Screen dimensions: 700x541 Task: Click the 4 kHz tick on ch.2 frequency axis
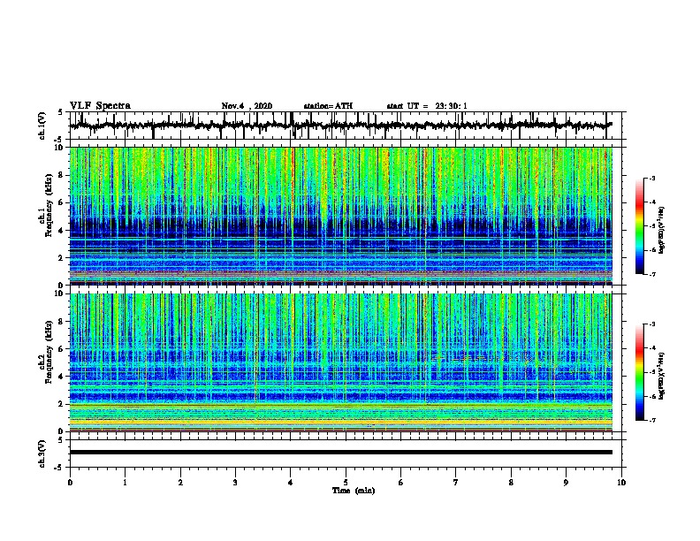[x=61, y=377]
